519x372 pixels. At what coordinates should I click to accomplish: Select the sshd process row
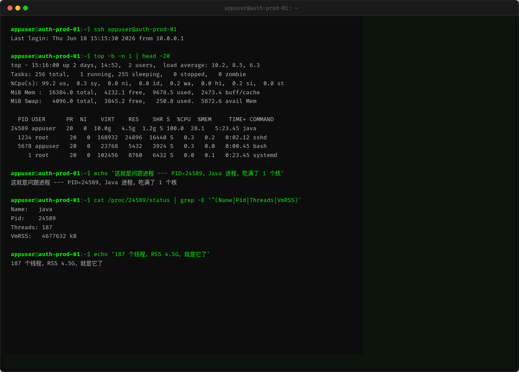click(x=142, y=138)
